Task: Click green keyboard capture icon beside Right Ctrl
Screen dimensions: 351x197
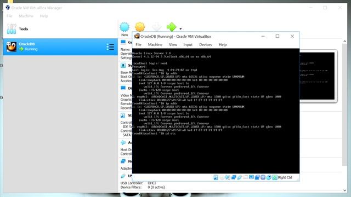Action: click(x=275, y=177)
